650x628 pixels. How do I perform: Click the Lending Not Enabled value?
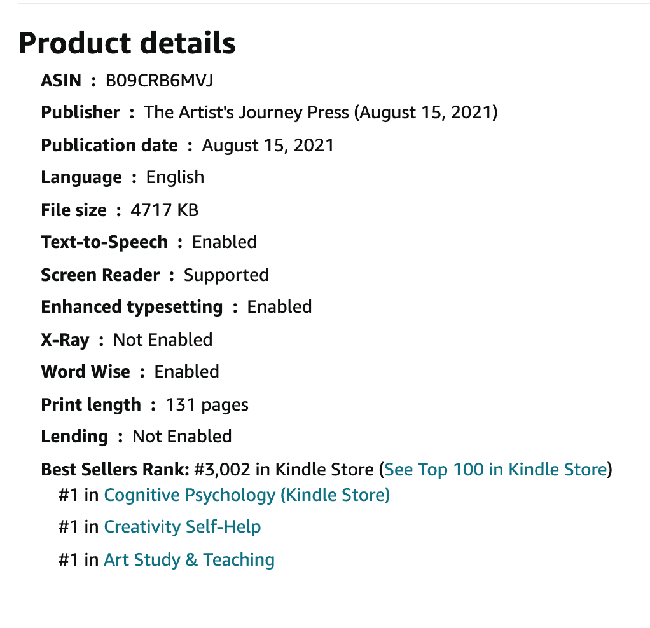(182, 437)
